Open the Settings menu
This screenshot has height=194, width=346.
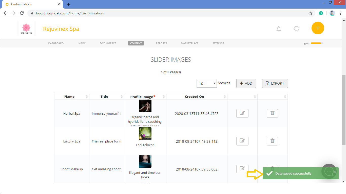(x=218, y=43)
